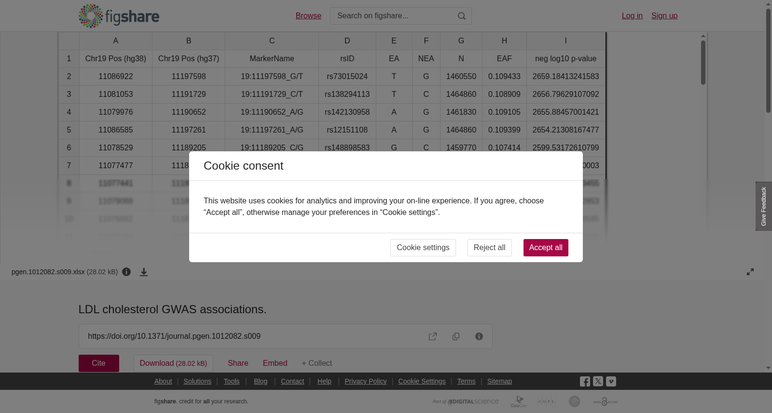Expand the file viewer to fullscreen
Screen dimensions: 772x413
click(750, 272)
